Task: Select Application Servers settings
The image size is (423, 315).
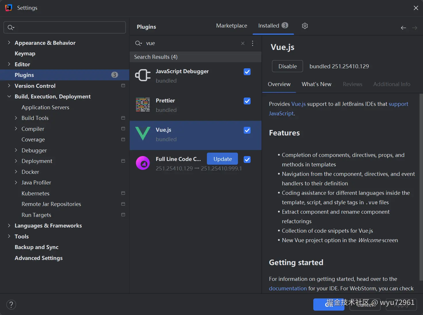Action: pyautogui.click(x=45, y=107)
